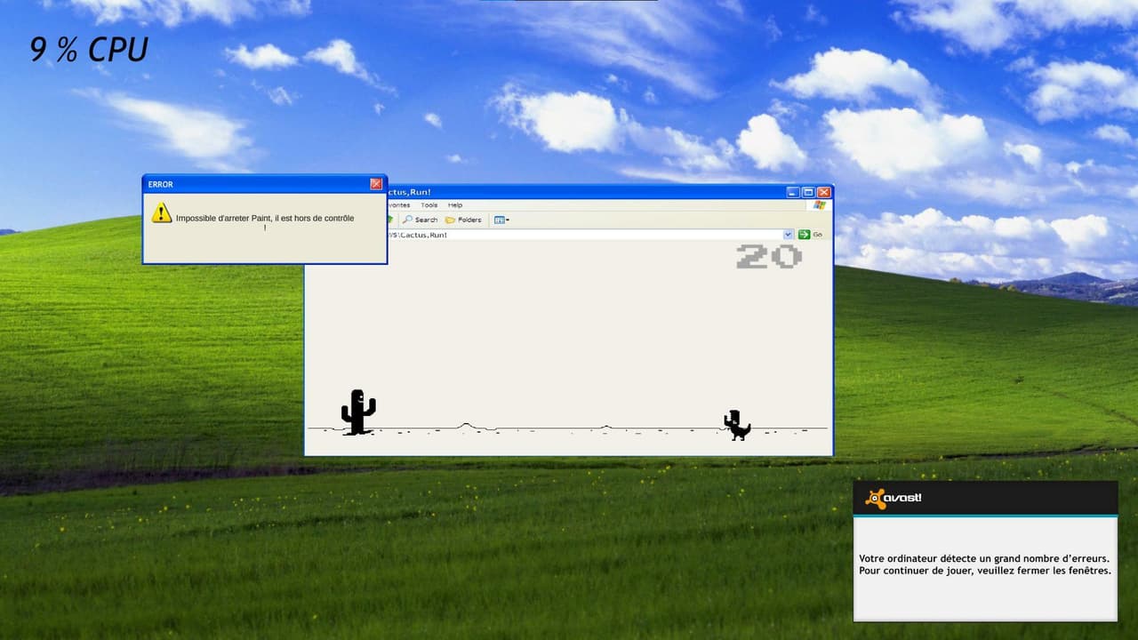The height and width of the screenshot is (640, 1138).
Task: Click the yellow warning icon in ERROR dialog
Action: pos(161,212)
